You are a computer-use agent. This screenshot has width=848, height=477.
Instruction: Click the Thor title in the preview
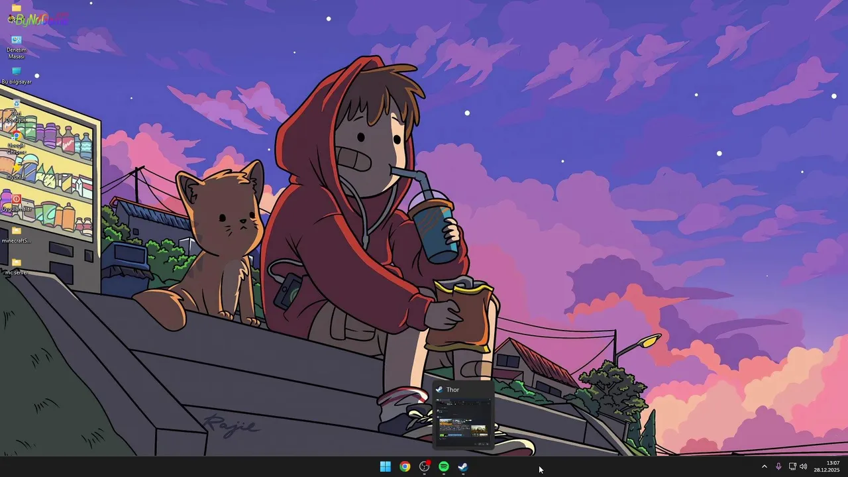tap(452, 390)
